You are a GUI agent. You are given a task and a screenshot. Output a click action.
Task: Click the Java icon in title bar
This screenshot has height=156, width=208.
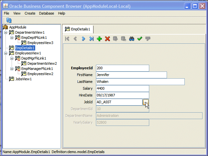coord(5,6)
